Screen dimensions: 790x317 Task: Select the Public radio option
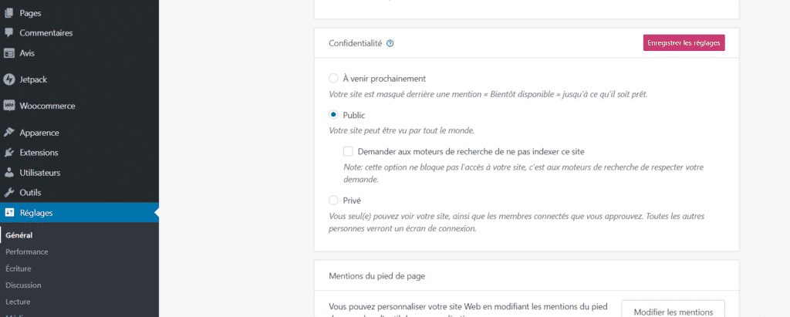click(333, 115)
